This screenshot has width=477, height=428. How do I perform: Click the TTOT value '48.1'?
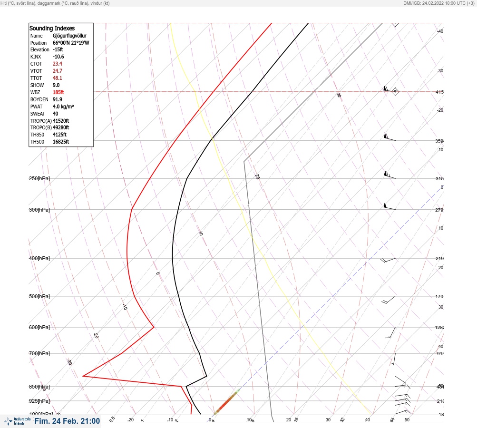tap(58, 78)
